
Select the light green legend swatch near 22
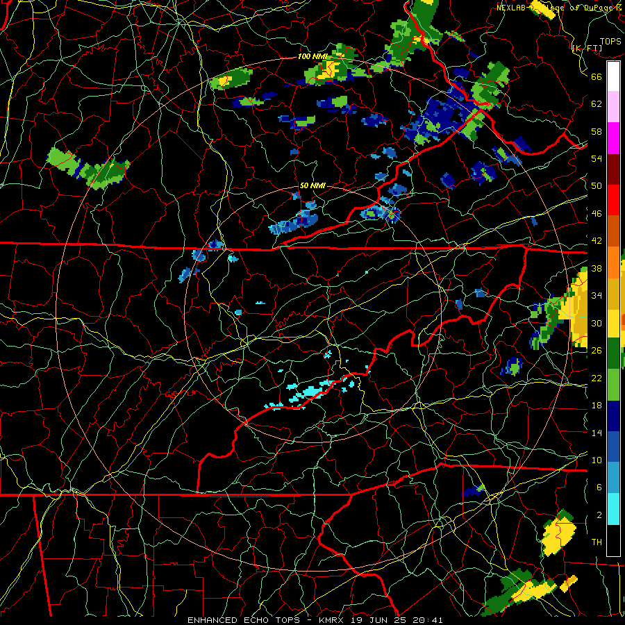[x=613, y=384]
